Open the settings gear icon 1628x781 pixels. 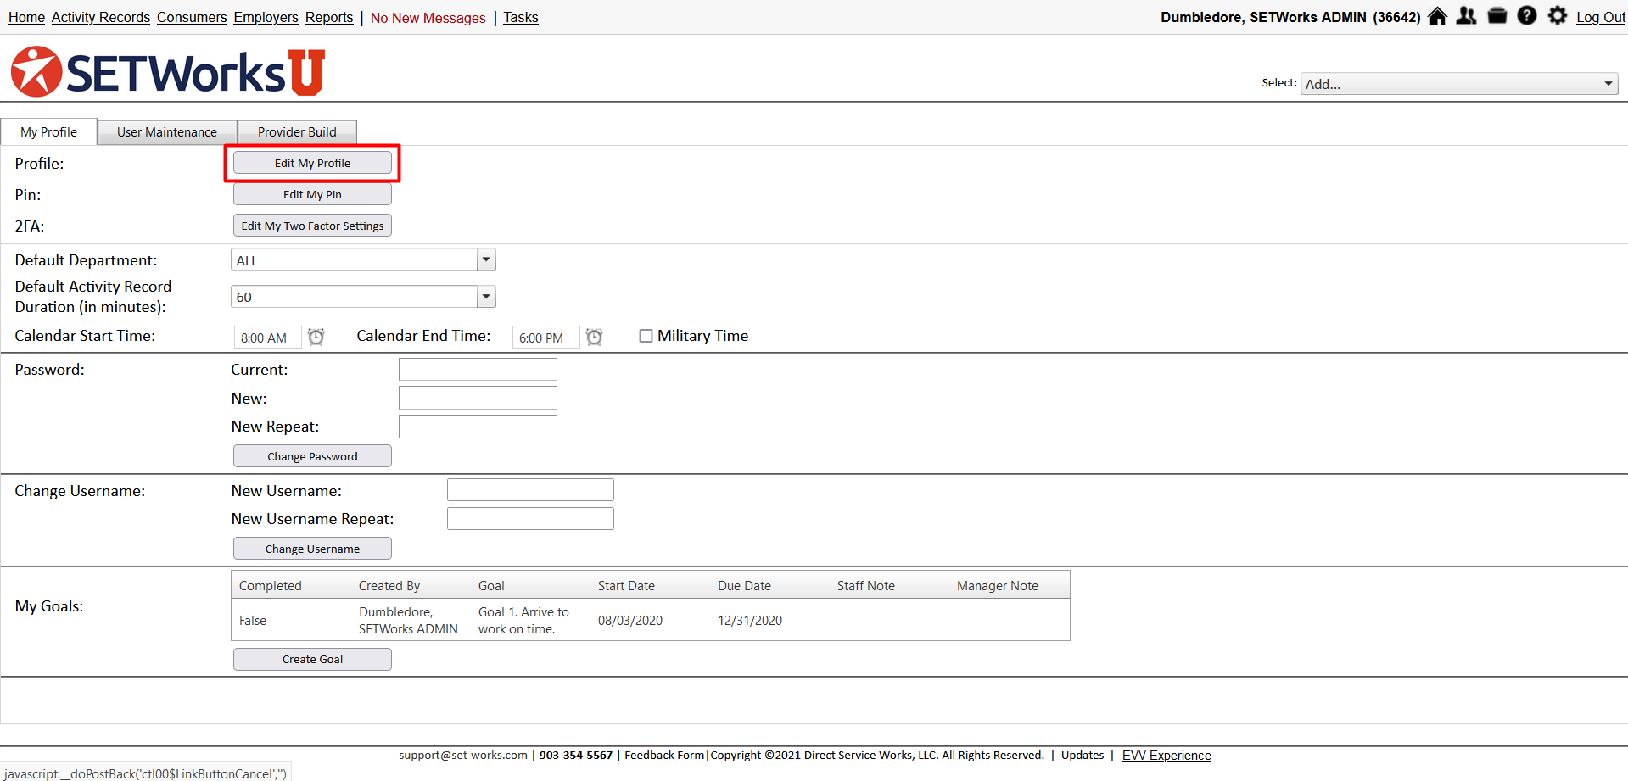point(1558,16)
